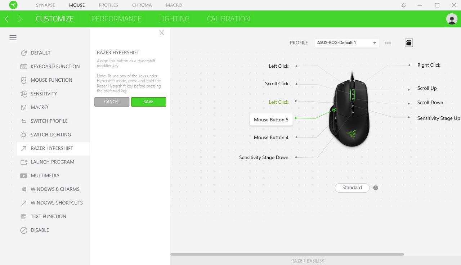The width and height of the screenshot is (461, 265).
Task: Switch to the CHROMA tab
Action: (142, 5)
